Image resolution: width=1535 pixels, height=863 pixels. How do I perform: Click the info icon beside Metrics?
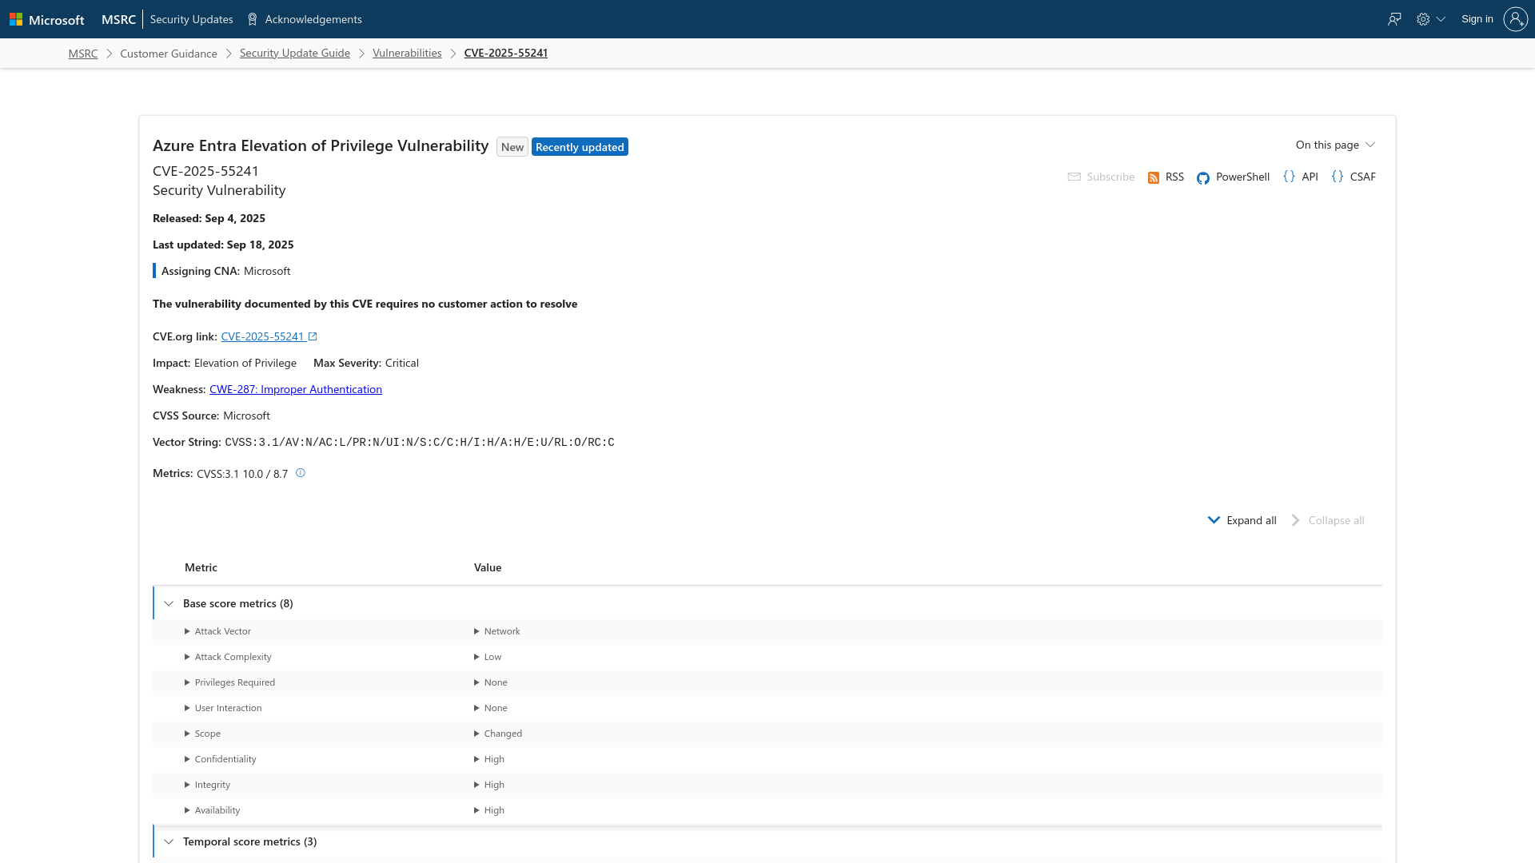coord(301,473)
